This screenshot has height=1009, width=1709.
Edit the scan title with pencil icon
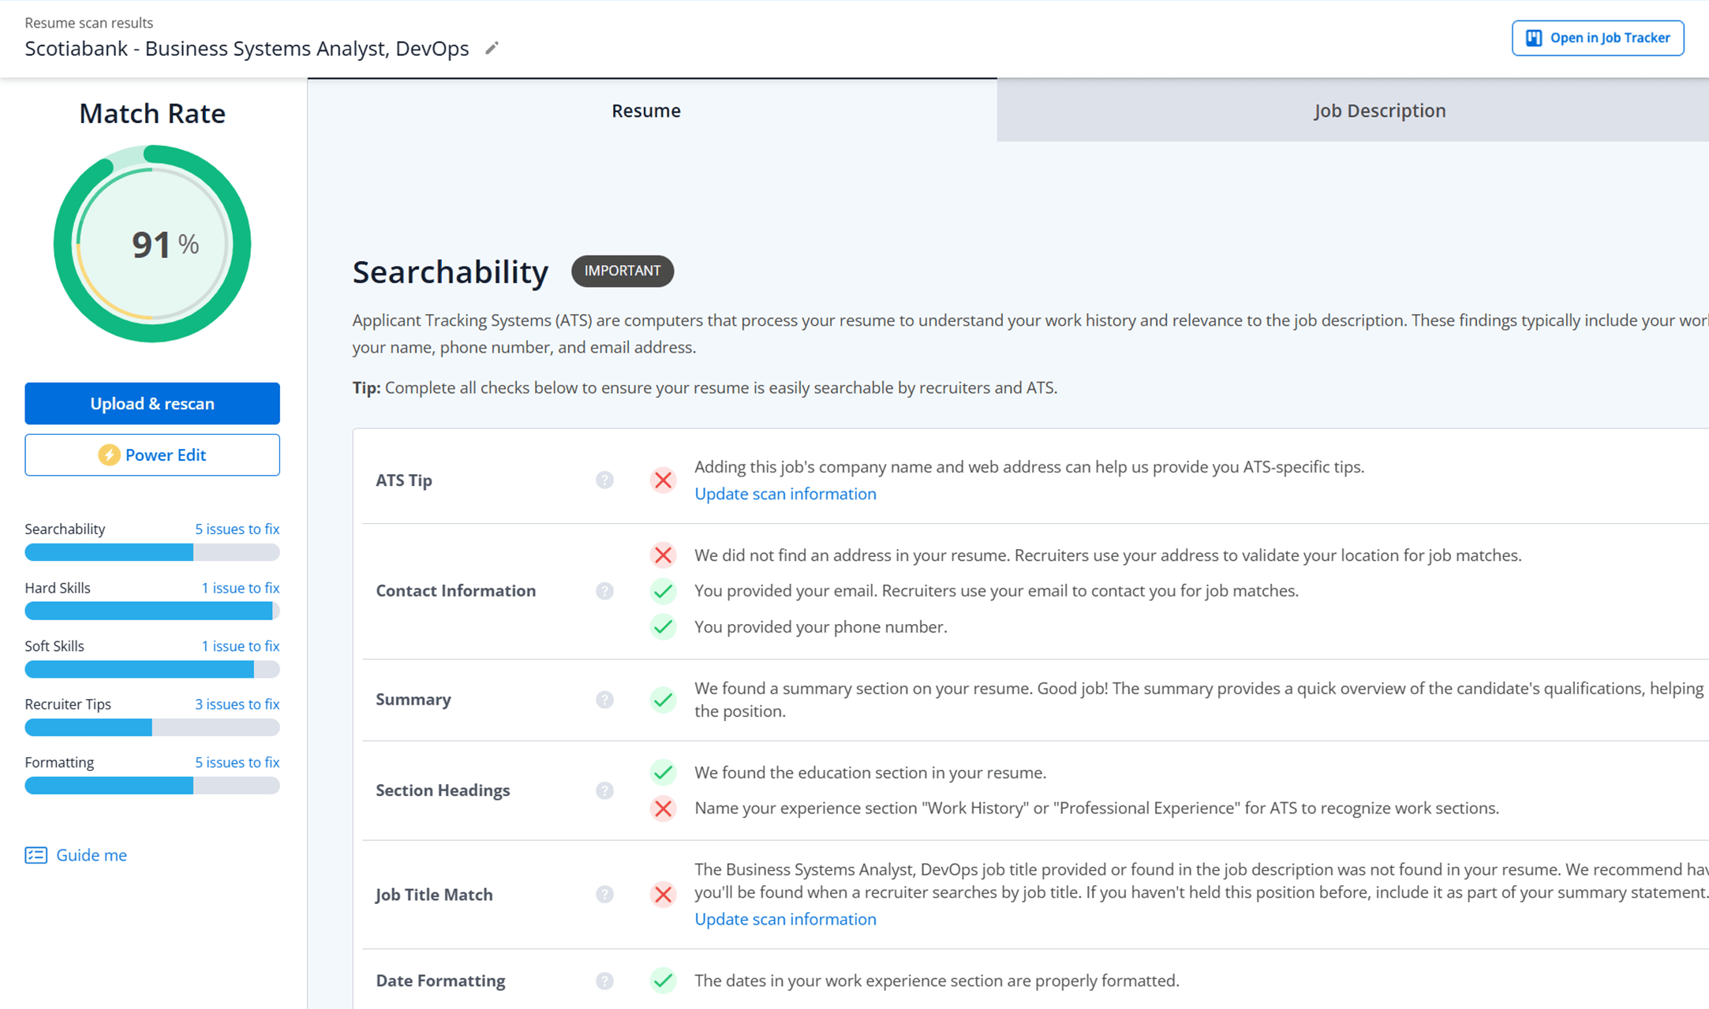click(x=492, y=49)
